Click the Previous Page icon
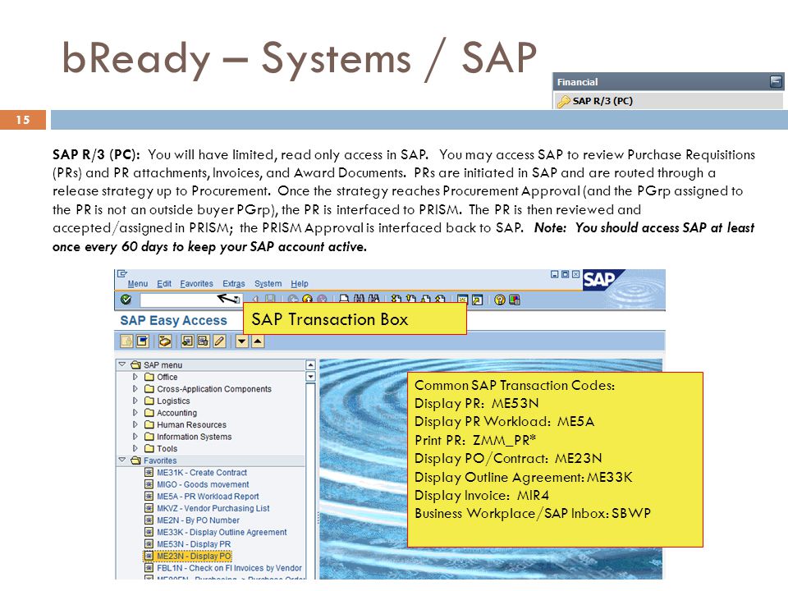The image size is (788, 591). click(x=410, y=300)
